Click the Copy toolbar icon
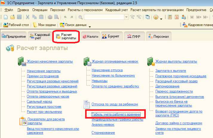This screenshot has width=213, height=138. [34, 17]
